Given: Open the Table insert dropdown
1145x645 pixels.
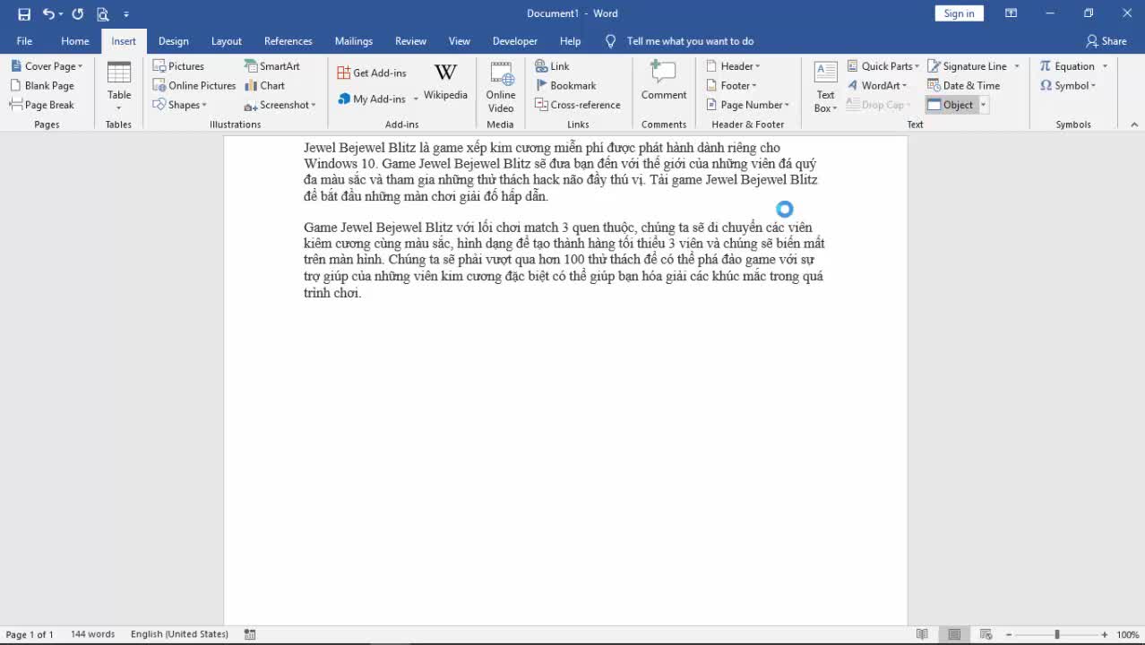Looking at the screenshot, I should pos(119,86).
